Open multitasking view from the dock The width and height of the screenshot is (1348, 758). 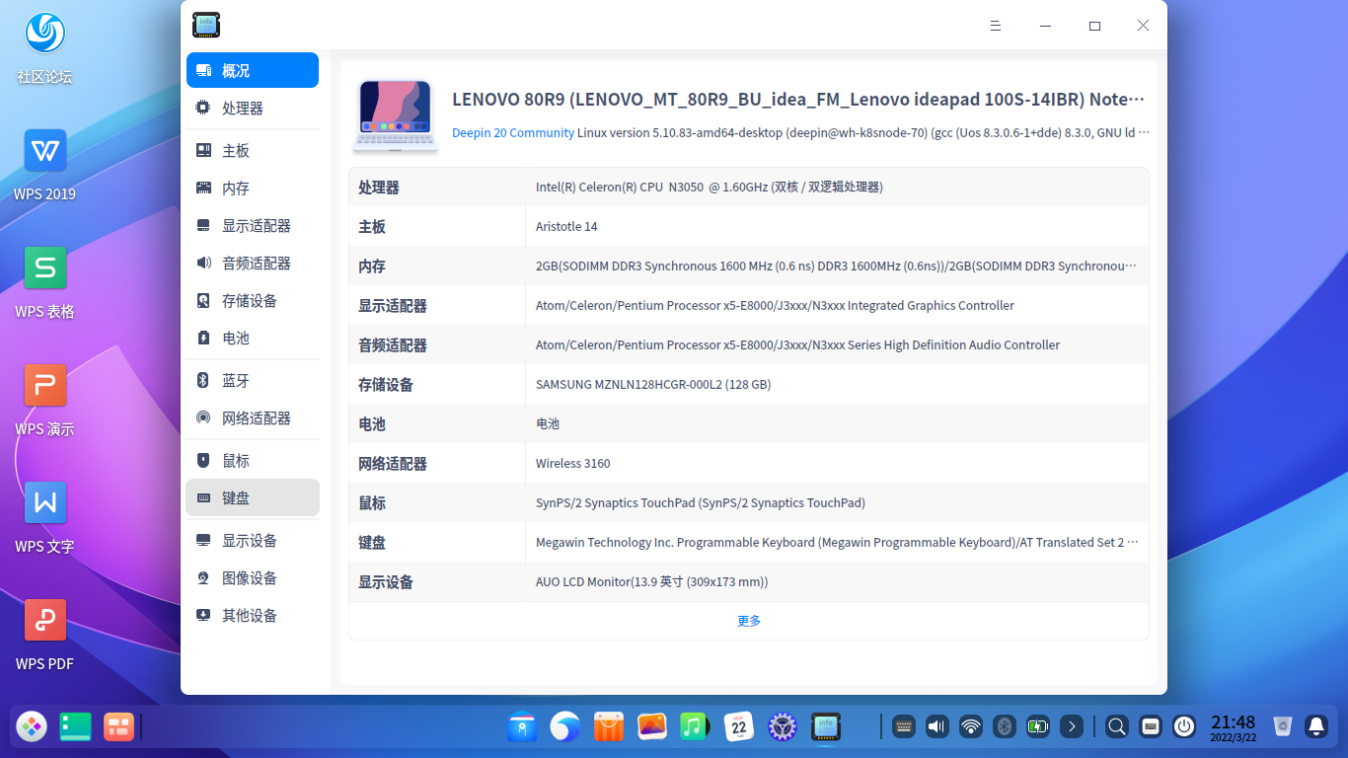118,727
